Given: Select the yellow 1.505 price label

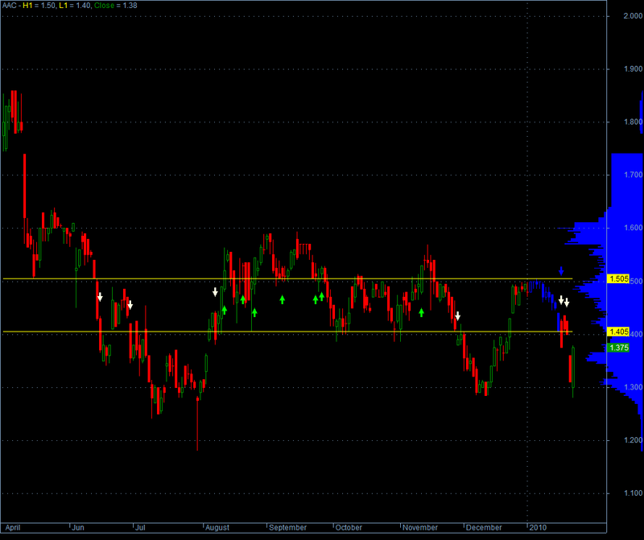Looking at the screenshot, I should click(618, 278).
